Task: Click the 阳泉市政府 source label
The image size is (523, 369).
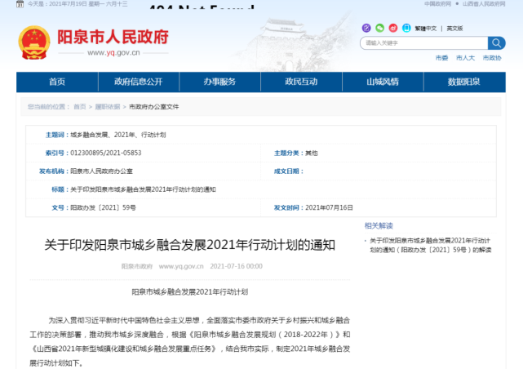Action: tap(137, 266)
